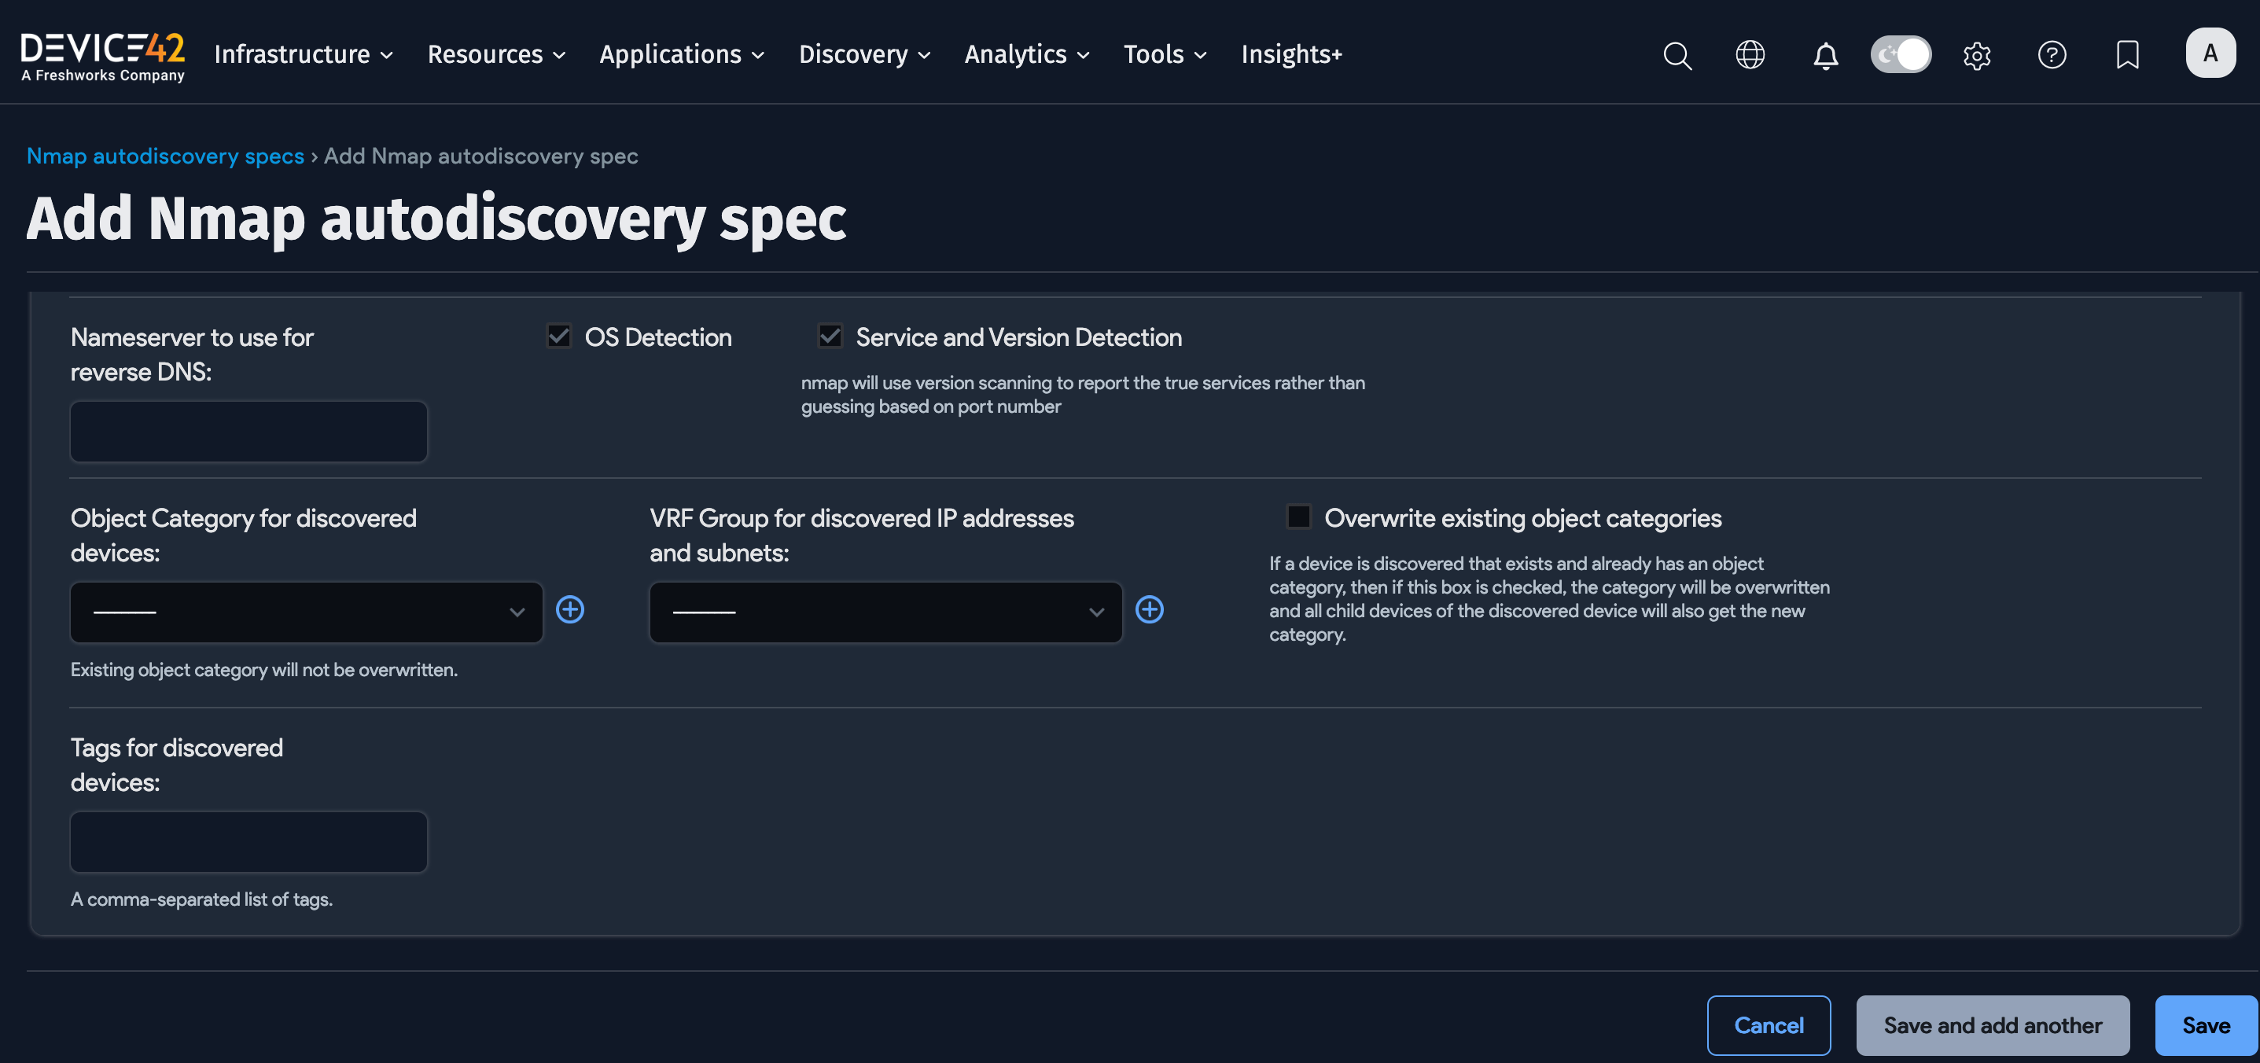Viewport: 2260px width, 1063px height.
Task: Click the help question mark icon
Action: (2052, 54)
